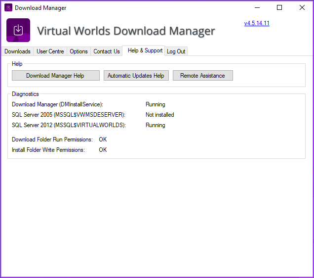Image resolution: width=314 pixels, height=278 pixels.
Task: Switch to the User Centre tab
Action: tap(50, 51)
